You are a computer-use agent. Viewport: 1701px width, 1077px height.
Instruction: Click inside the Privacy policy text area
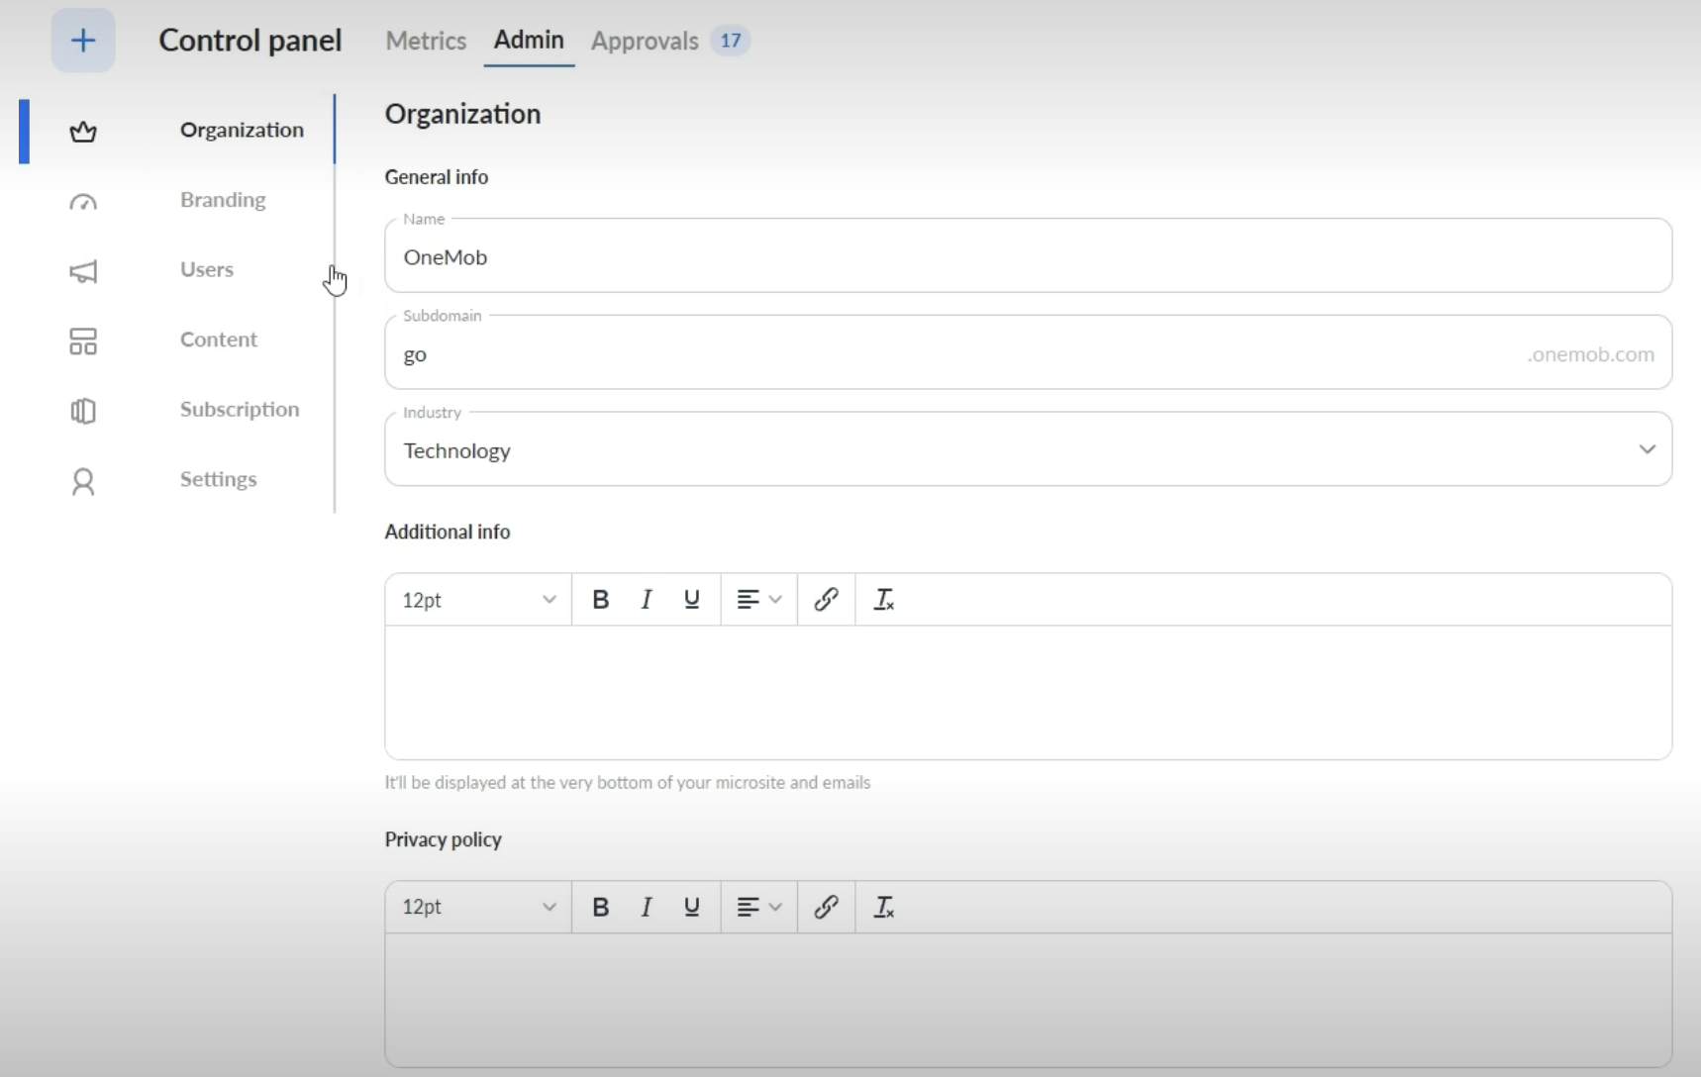coord(1028,1000)
